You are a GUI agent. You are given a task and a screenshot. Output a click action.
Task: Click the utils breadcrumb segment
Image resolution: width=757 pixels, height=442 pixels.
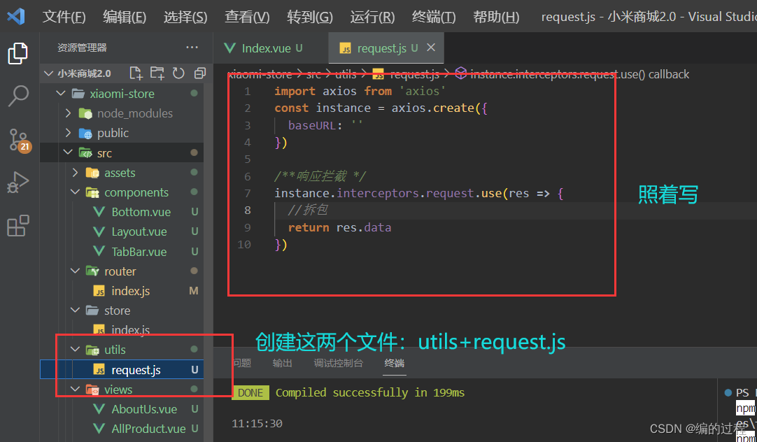click(346, 74)
